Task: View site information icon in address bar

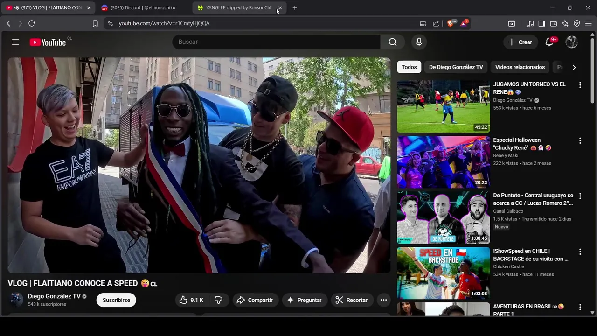Action: pyautogui.click(x=110, y=23)
